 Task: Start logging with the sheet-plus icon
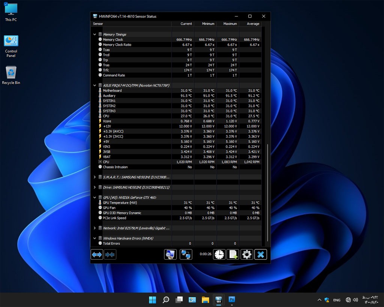233,255
